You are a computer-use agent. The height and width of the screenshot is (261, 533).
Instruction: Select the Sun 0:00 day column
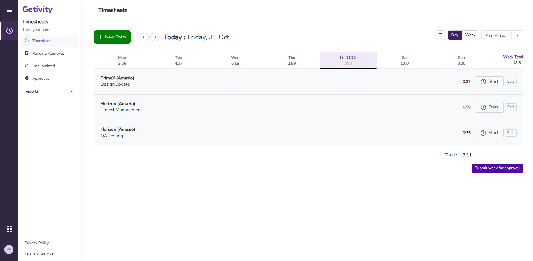461,60
